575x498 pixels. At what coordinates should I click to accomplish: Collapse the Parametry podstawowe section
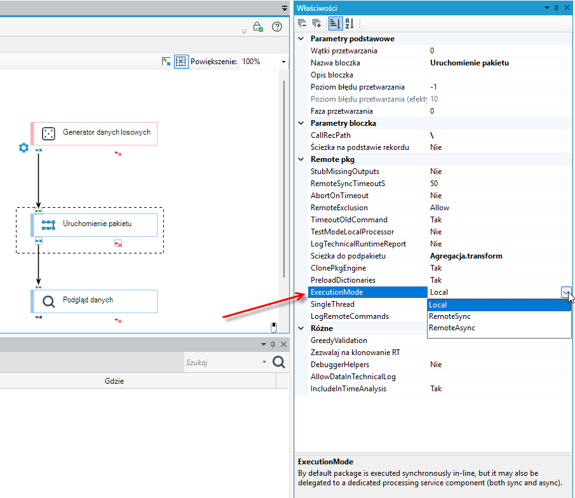(x=301, y=39)
